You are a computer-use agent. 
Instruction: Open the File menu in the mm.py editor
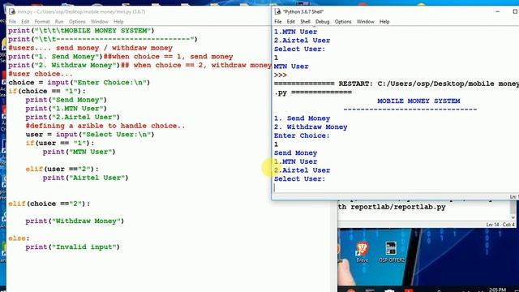[12, 22]
